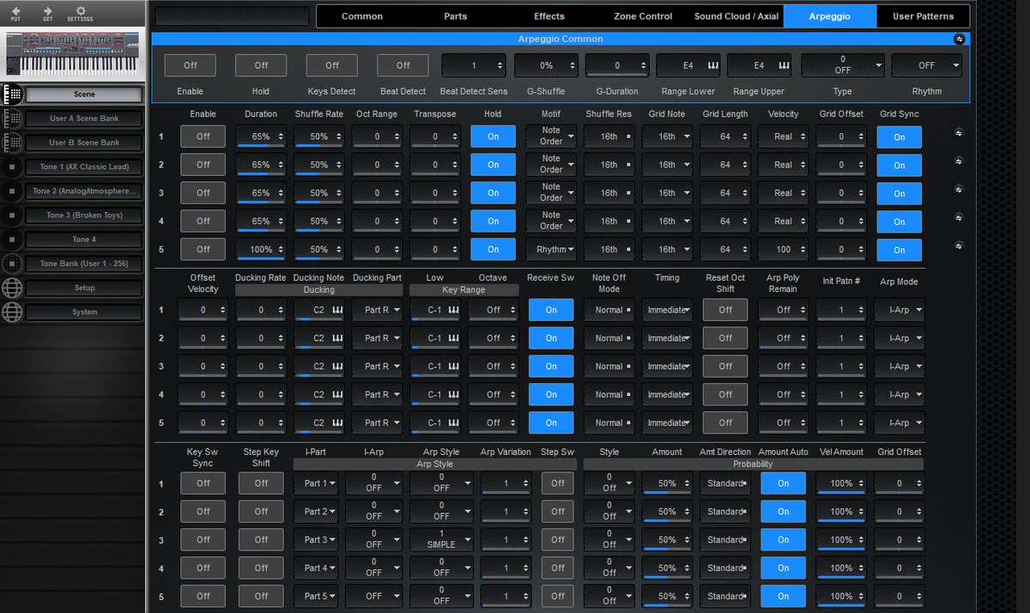Viewport: 1030px width, 613px height.
Task: Turn off row 2 Hold toggle
Action: [494, 165]
